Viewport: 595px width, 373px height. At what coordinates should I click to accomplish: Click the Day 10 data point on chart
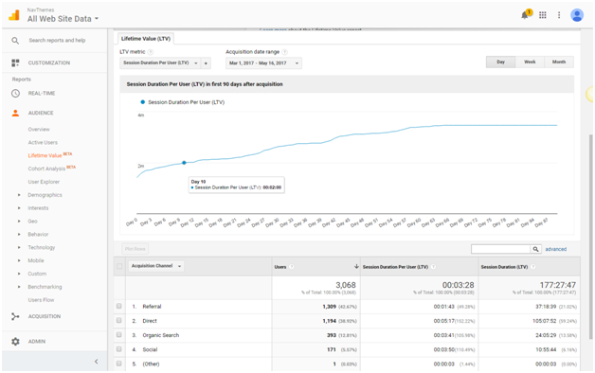(x=184, y=163)
